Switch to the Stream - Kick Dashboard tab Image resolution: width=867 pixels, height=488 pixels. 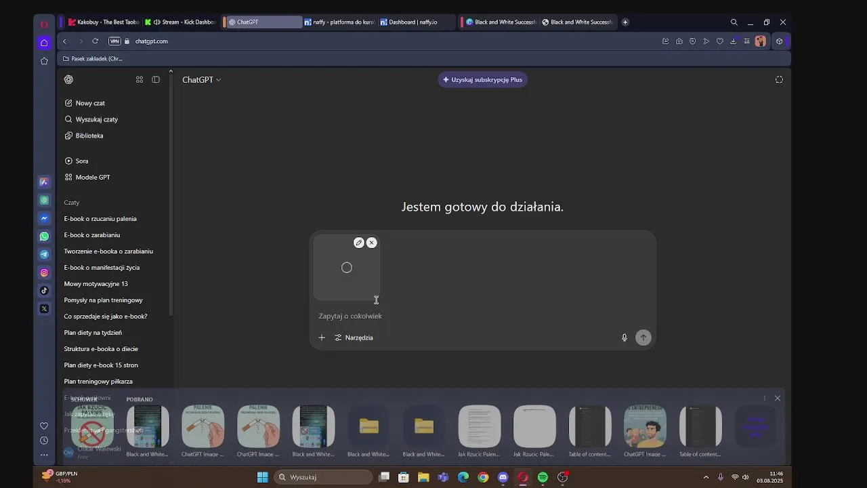(x=180, y=22)
